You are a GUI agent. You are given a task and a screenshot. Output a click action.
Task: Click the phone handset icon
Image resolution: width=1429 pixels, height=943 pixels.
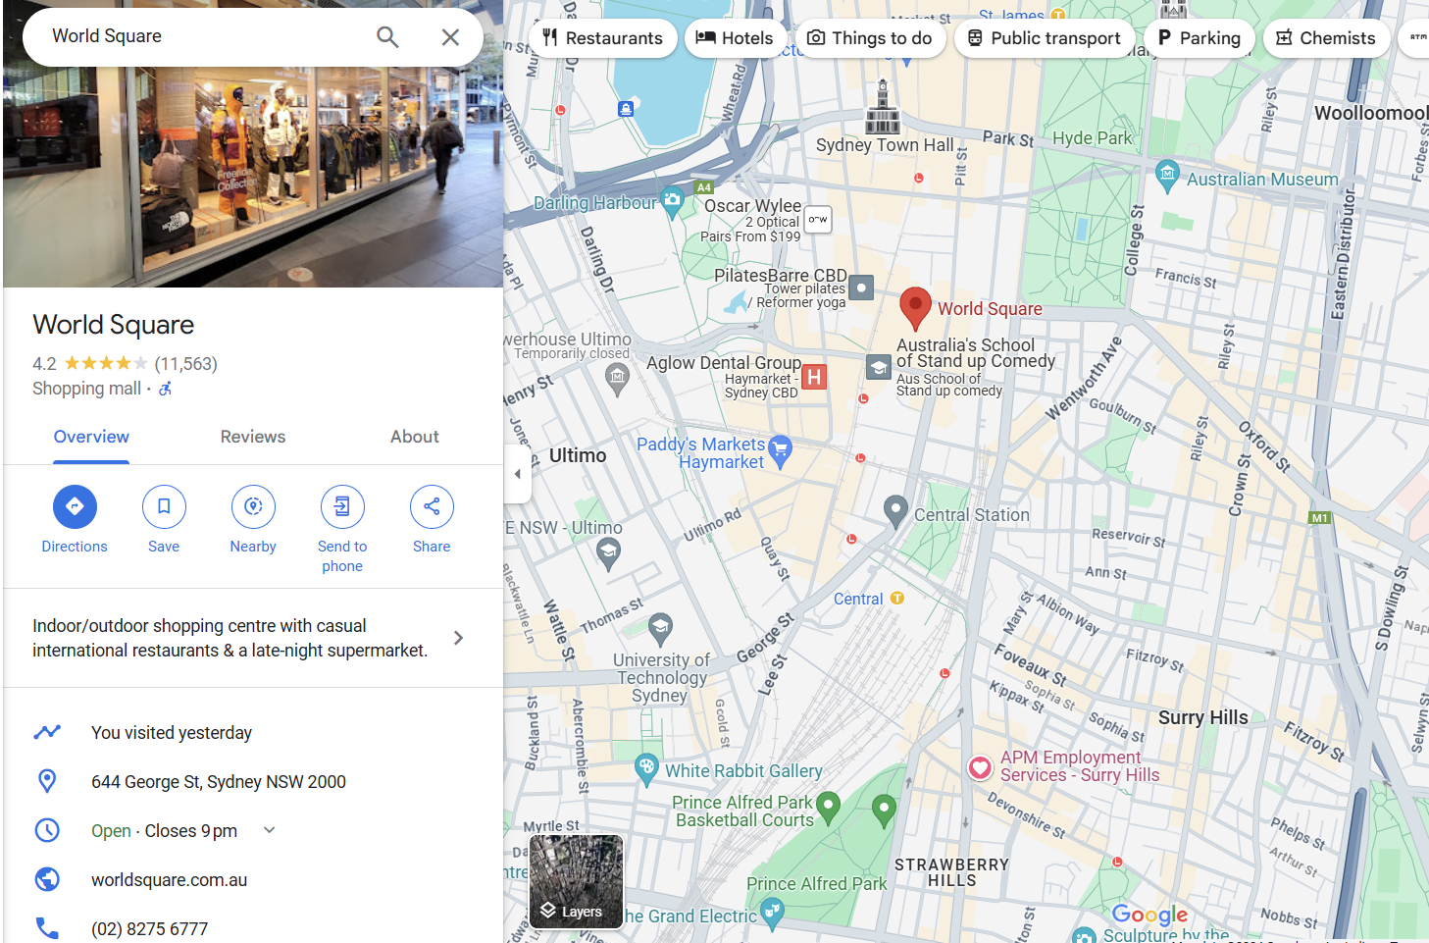pyautogui.click(x=47, y=928)
